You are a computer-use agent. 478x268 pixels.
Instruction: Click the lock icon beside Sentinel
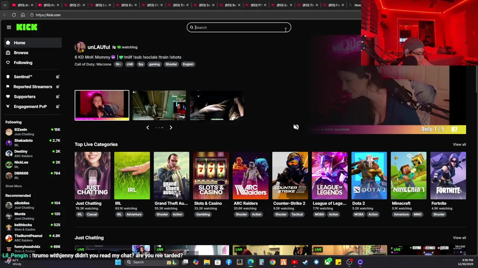pyautogui.click(x=58, y=77)
